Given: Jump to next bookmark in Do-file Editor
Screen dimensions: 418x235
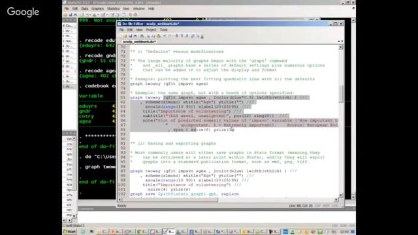Looking at the screenshot, I should coord(187,36).
